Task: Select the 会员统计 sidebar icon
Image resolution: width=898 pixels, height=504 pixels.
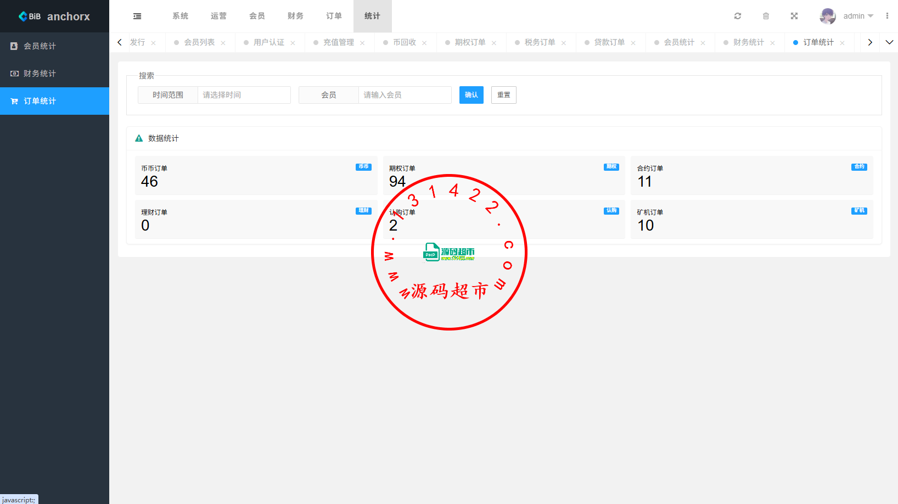Action: pos(14,46)
